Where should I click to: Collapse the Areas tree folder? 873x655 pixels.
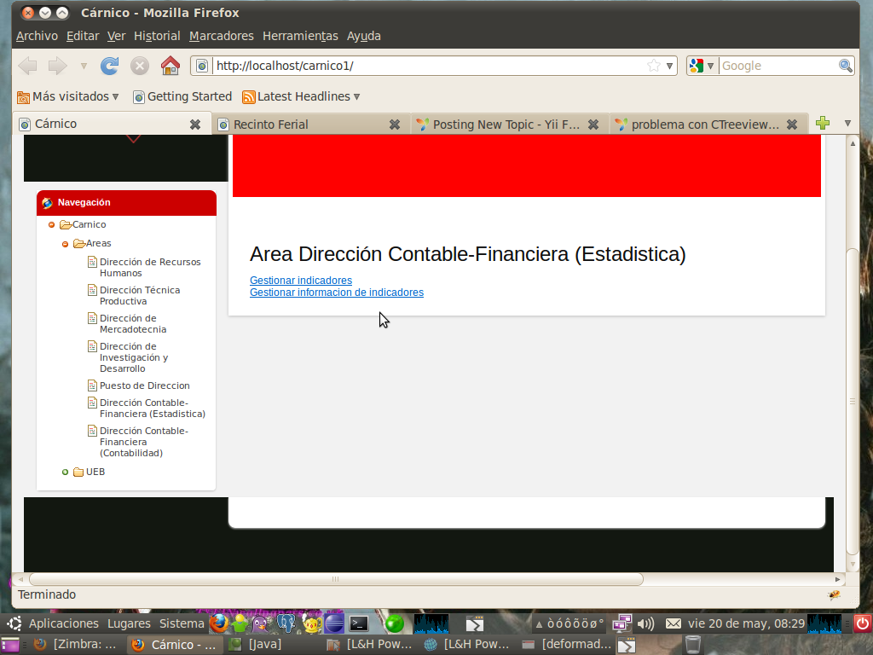66,244
